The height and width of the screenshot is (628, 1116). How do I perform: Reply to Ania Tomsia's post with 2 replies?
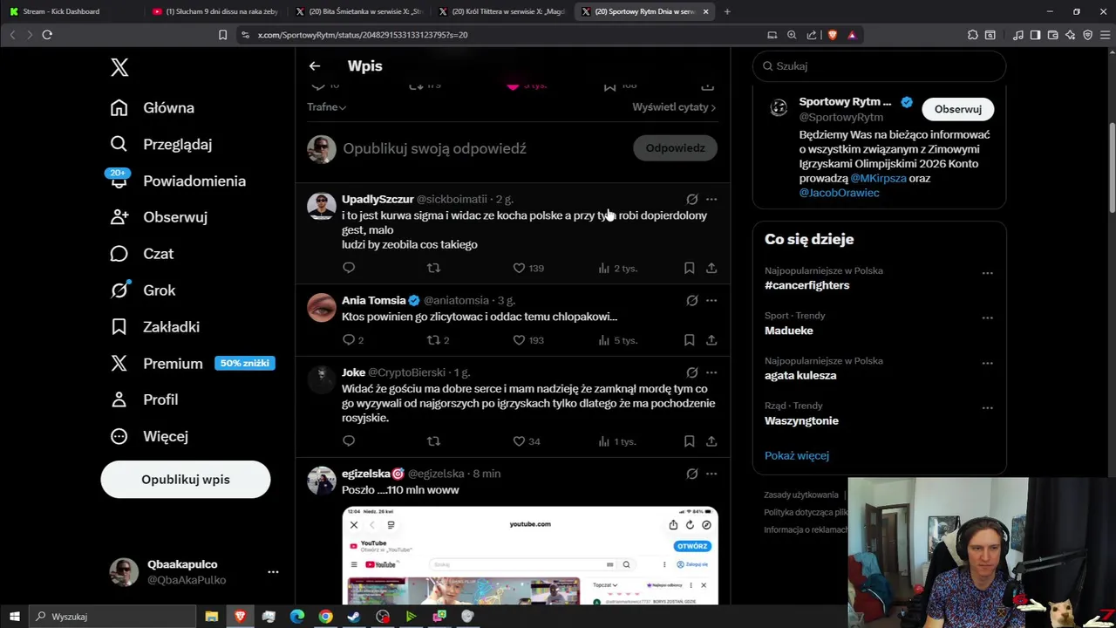[x=352, y=340]
